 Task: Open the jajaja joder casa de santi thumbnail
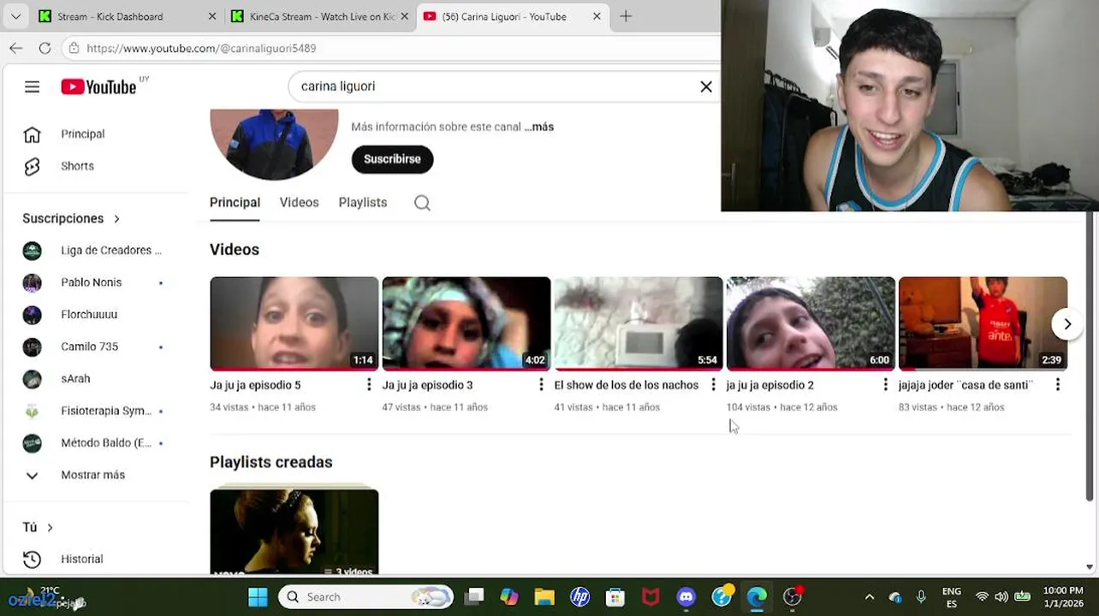pyautogui.click(x=983, y=323)
